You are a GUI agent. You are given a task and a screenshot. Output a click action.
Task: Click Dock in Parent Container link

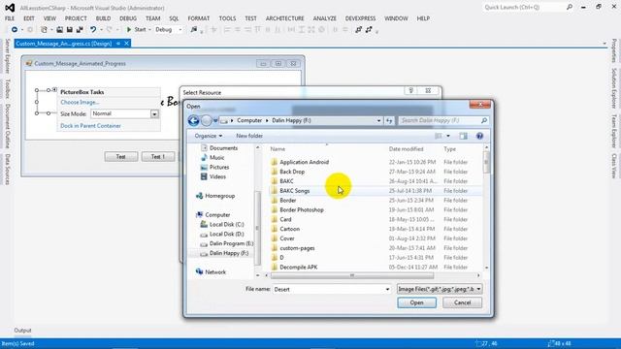click(90, 126)
